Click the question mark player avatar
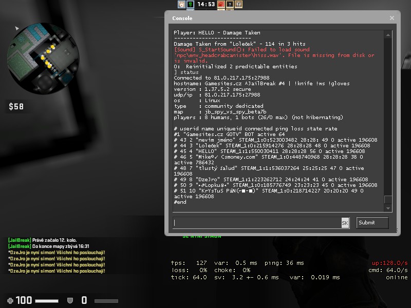The height and width of the screenshot is (308, 411). click(230, 4)
